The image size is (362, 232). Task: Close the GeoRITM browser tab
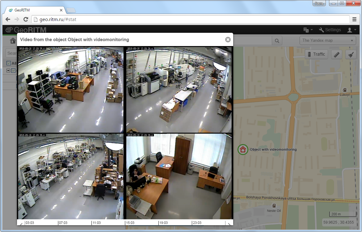61,10
